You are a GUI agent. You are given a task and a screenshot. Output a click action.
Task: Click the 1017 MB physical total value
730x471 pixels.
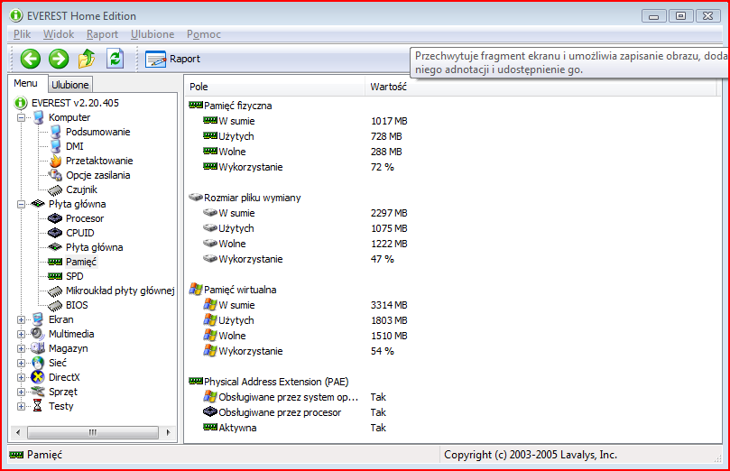point(389,121)
